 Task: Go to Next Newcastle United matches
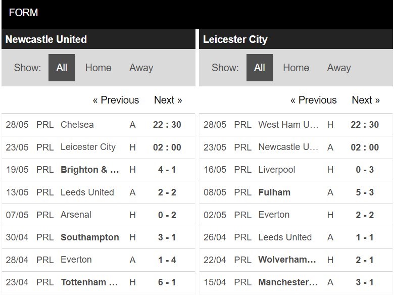tap(168, 100)
